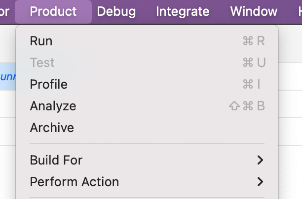Open the Window menu
The height and width of the screenshot is (199, 302).
254,11
